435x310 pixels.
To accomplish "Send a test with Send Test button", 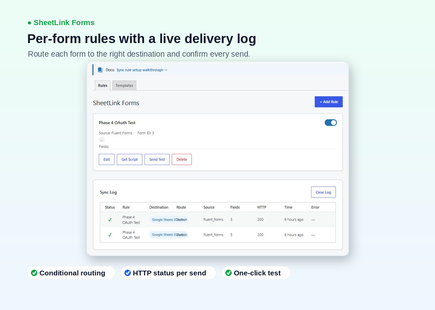I will tap(157, 159).
